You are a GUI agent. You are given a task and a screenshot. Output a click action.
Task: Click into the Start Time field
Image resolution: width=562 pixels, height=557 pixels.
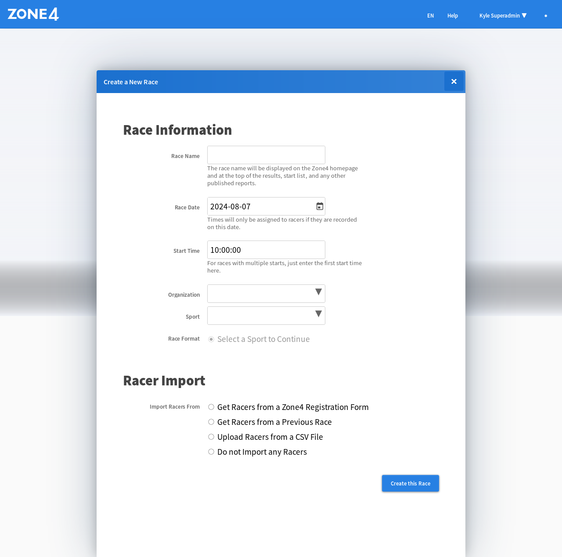[266, 250]
